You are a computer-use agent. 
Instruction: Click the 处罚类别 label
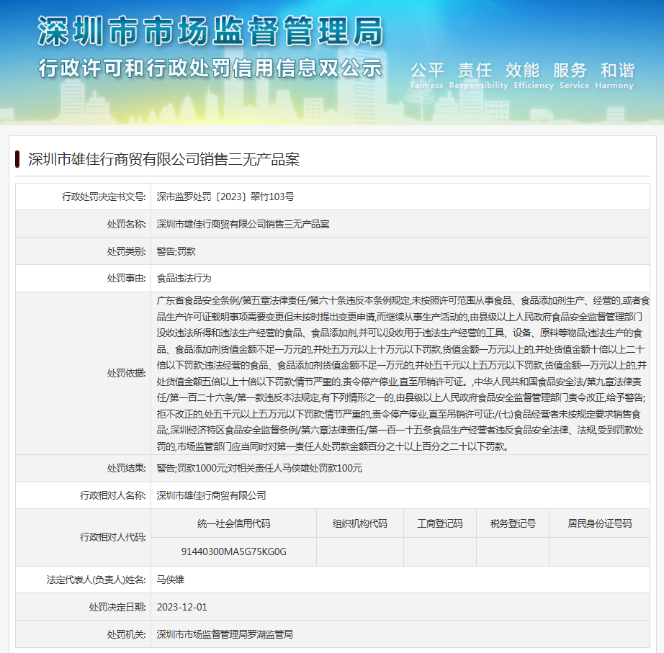point(126,251)
